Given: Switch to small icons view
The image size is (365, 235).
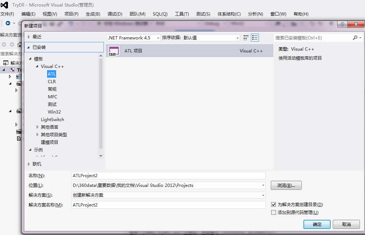Looking at the screenshot, I should click(x=246, y=38).
